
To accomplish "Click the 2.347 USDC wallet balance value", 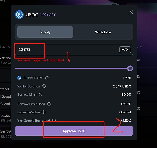I will pyautogui.click(x=122, y=86).
